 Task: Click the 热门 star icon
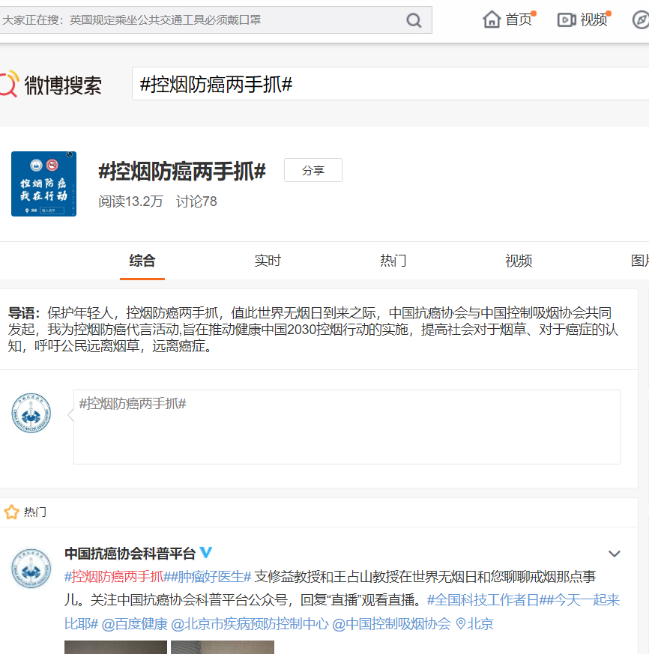click(12, 512)
